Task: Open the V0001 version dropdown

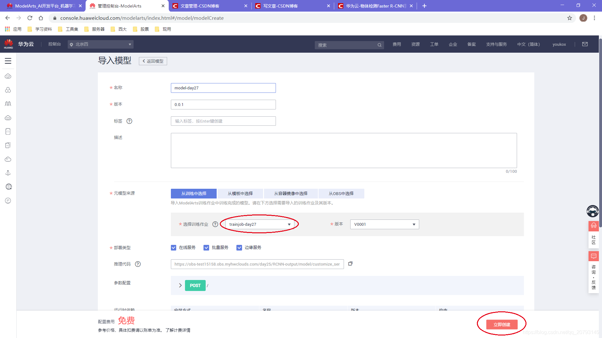Action: (384, 224)
